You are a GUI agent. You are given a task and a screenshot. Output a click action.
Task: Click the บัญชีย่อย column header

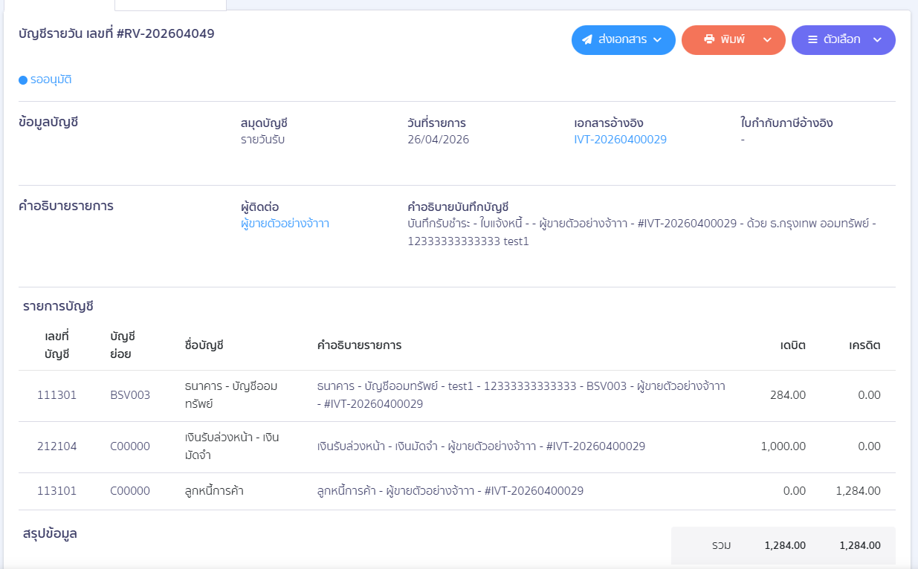click(x=122, y=345)
